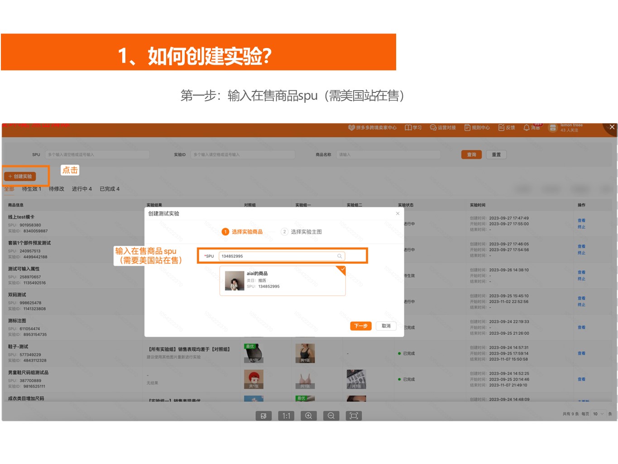The height and width of the screenshot is (464, 618).
Task: Click the 下一步 button
Action: point(361,326)
